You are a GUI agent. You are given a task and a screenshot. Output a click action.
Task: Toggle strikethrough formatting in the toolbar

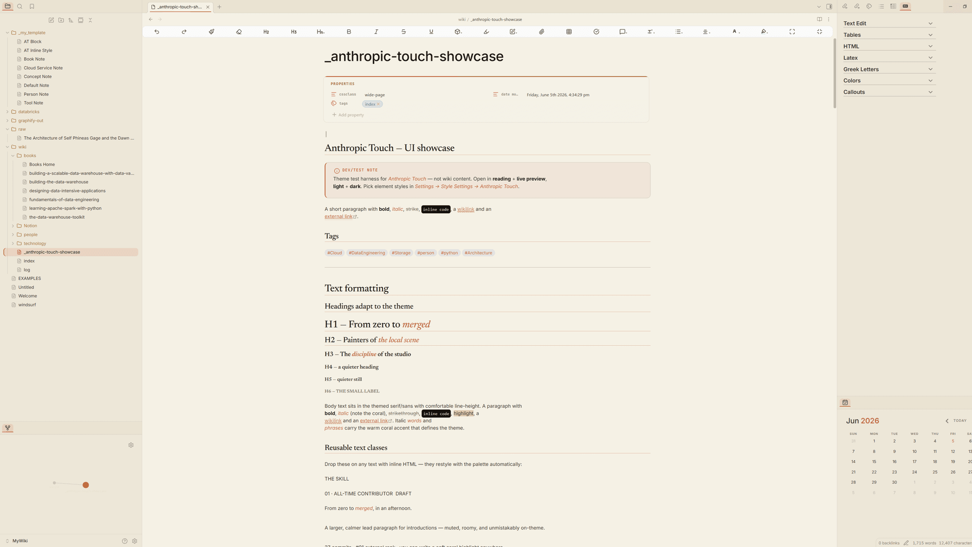click(x=403, y=32)
